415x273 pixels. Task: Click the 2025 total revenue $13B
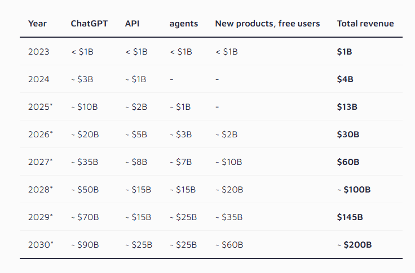(x=347, y=107)
